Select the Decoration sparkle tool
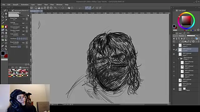The image size is (200, 112). [x=2, y=33]
